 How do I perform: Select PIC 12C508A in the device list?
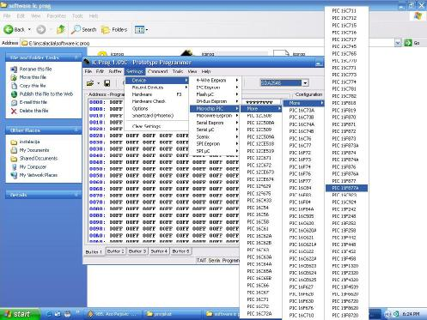click(x=261, y=123)
